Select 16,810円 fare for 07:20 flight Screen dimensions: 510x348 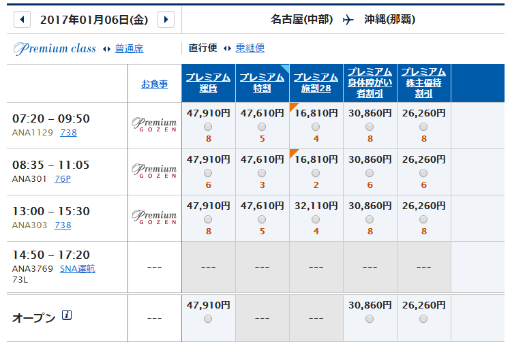pos(316,127)
